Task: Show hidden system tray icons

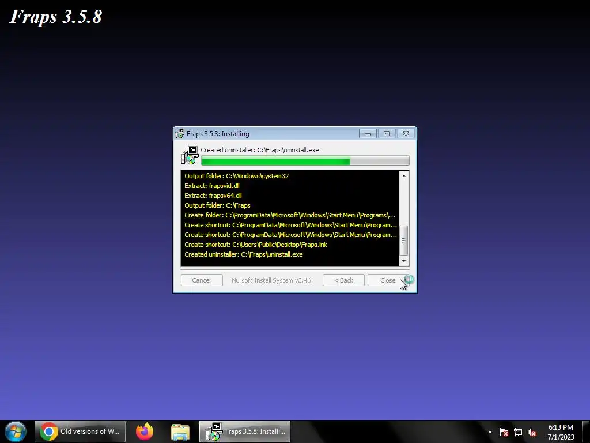Action: coord(490,432)
